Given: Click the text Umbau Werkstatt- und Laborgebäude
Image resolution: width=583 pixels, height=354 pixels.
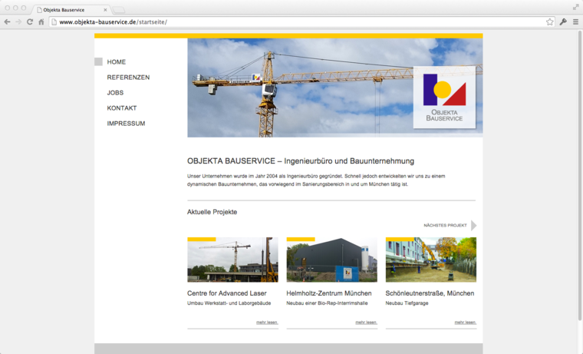Looking at the screenshot, I should click(229, 303).
